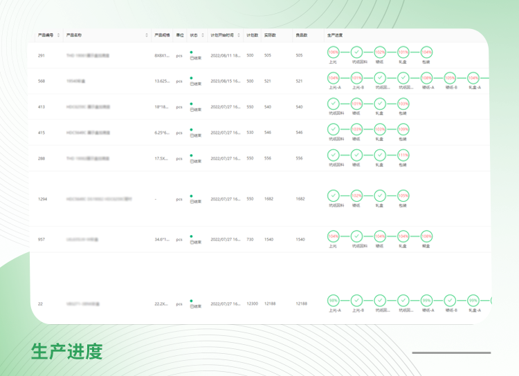
Task: Click the 105% progress step in row 568
Action: pos(450,78)
